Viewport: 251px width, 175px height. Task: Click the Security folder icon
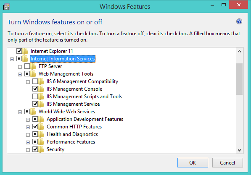coord(41,149)
